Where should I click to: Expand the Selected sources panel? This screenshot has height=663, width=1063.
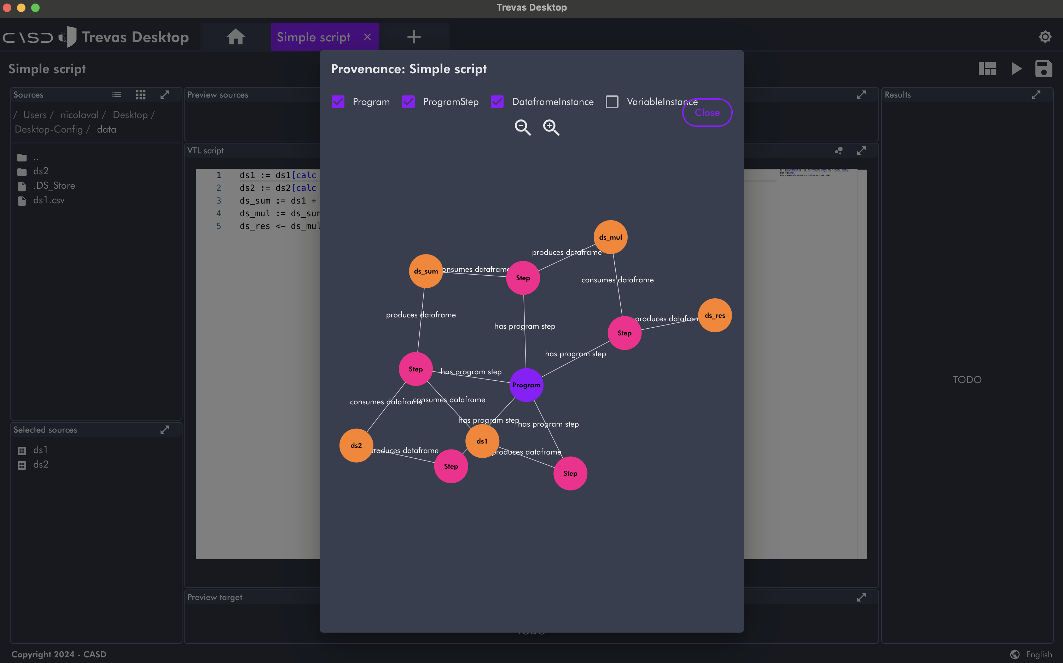click(x=165, y=430)
